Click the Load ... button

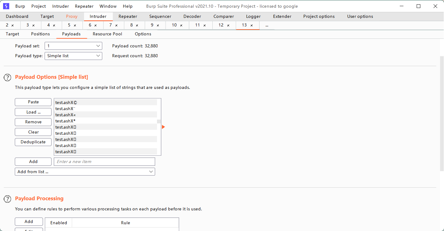click(x=33, y=112)
